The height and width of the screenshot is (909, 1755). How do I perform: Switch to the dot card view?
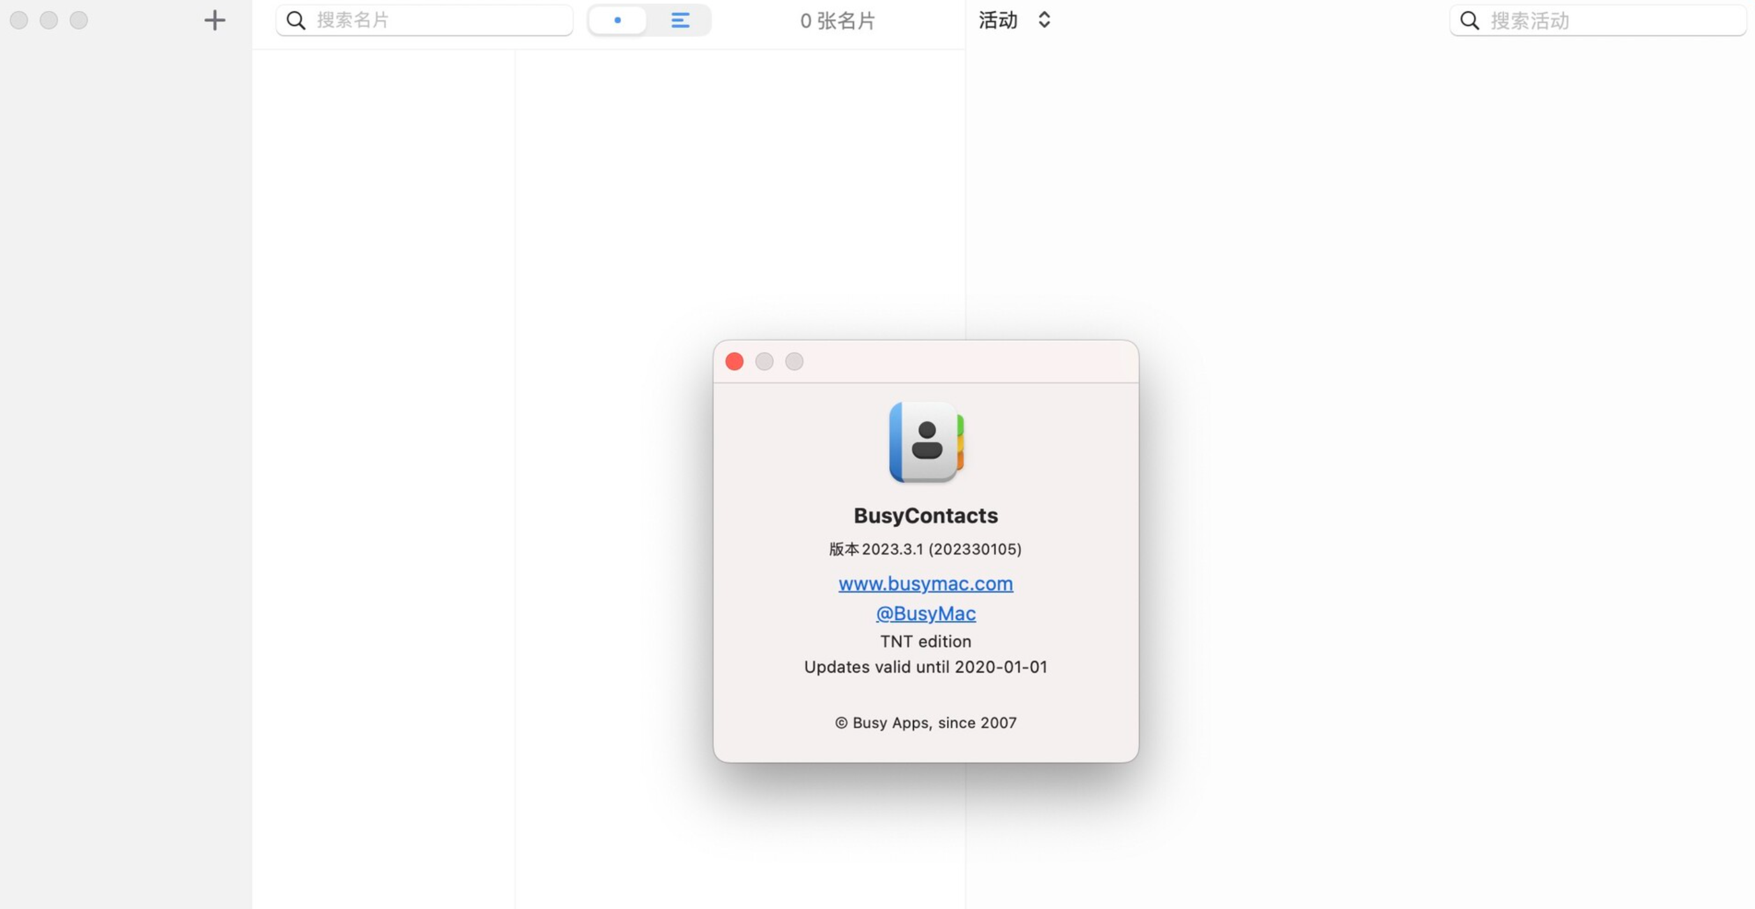coord(617,20)
